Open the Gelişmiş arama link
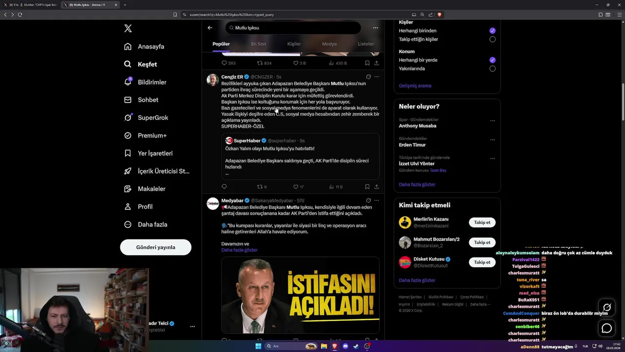Viewport: 625px width, 352px height. pos(415,86)
